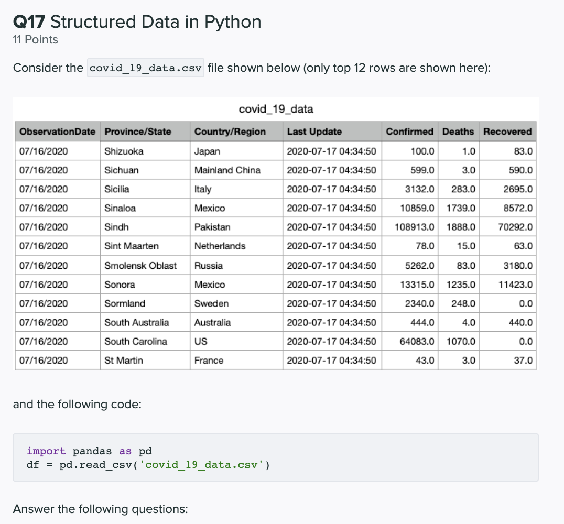Click the Answer the following questions text
Screen dimensions: 564x524
click(100, 509)
